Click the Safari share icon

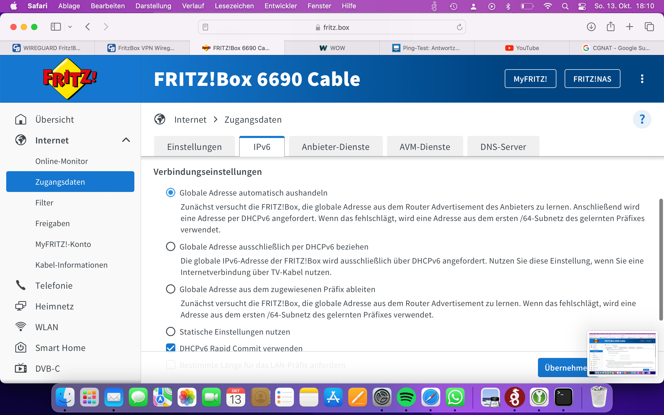click(x=611, y=27)
